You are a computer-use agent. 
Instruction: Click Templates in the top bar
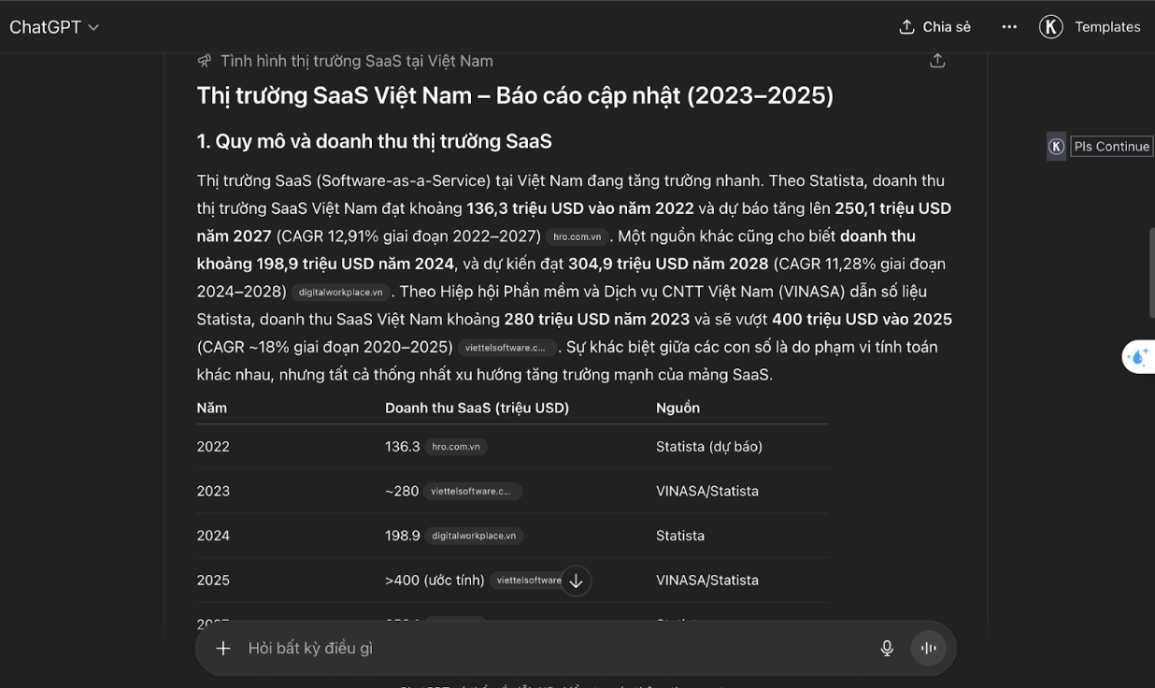(1107, 26)
